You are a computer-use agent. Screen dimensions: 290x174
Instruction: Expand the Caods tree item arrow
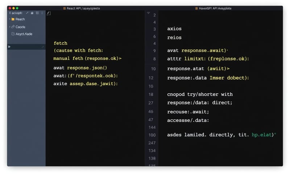pyautogui.click(x=10, y=27)
